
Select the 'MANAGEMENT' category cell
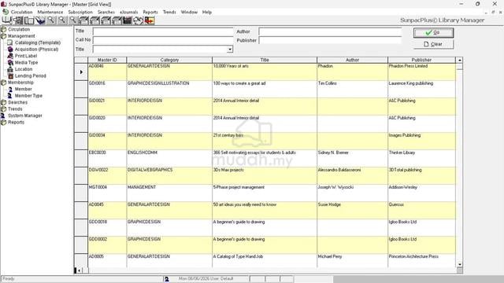click(169, 193)
